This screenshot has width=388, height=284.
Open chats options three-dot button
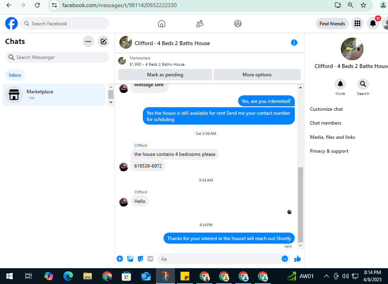[88, 42]
